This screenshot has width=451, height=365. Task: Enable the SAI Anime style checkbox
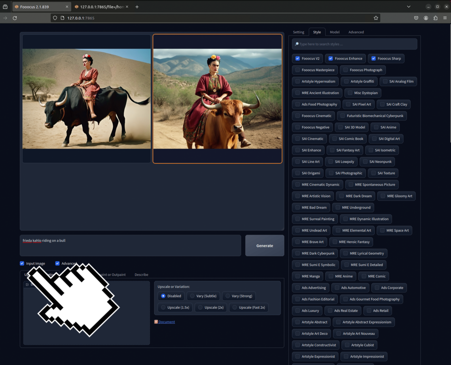(377, 127)
